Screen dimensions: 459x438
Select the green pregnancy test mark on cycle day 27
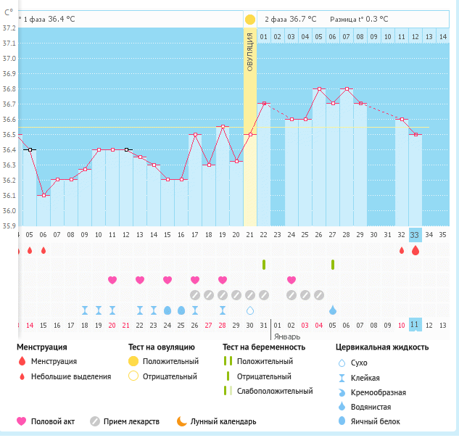[x=333, y=265]
